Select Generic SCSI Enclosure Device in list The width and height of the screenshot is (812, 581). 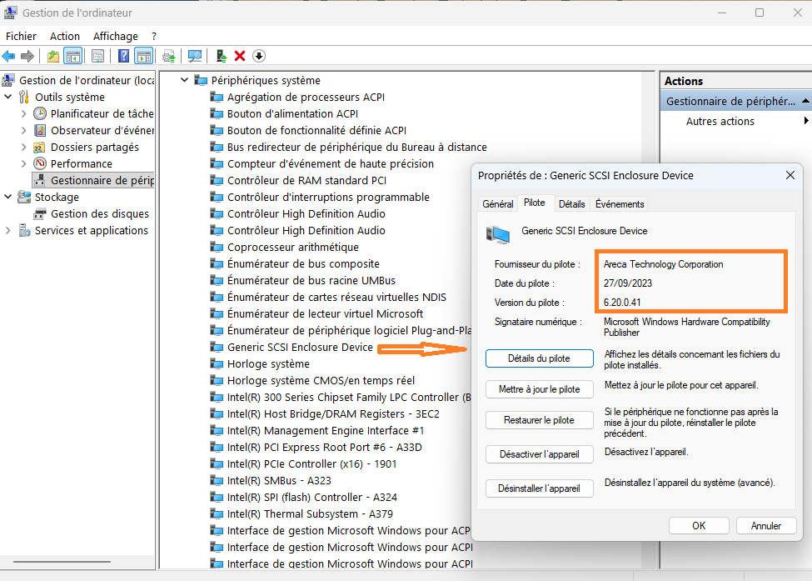(x=300, y=347)
